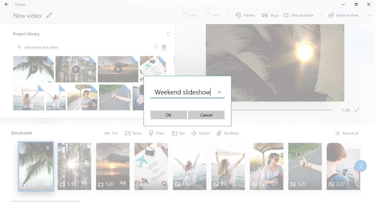Cancel renaming the video
The image size is (375, 202).
pos(206,115)
